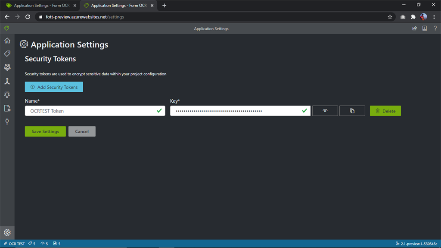Click Add Security Tokens button
This screenshot has width=441, height=248.
(x=54, y=87)
